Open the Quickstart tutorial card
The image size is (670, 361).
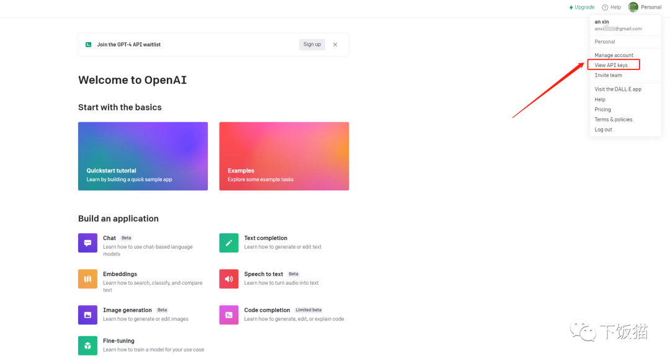(x=143, y=156)
